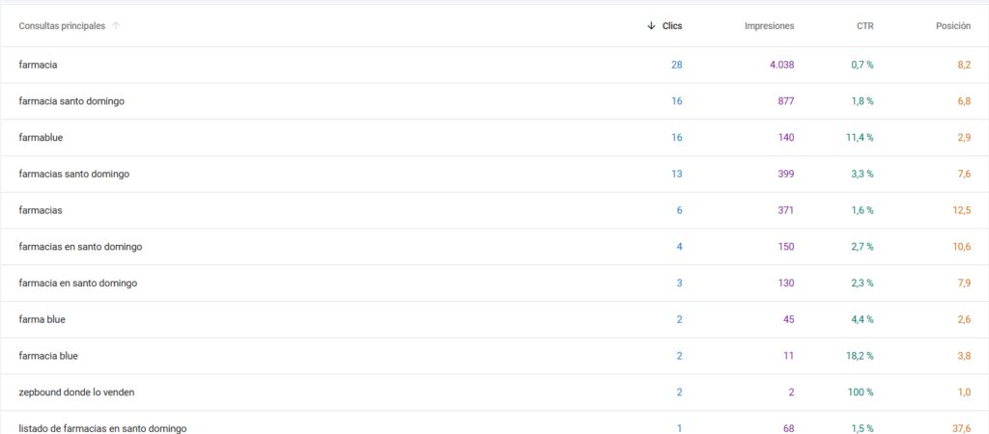Select the 'farmacias' query row

click(x=494, y=210)
